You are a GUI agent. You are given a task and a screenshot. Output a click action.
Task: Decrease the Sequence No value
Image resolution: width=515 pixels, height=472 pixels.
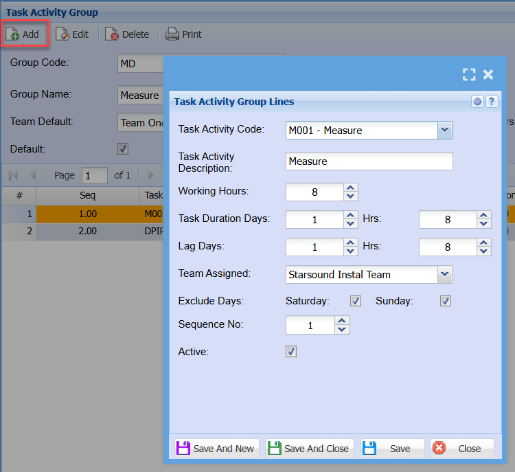tap(343, 330)
